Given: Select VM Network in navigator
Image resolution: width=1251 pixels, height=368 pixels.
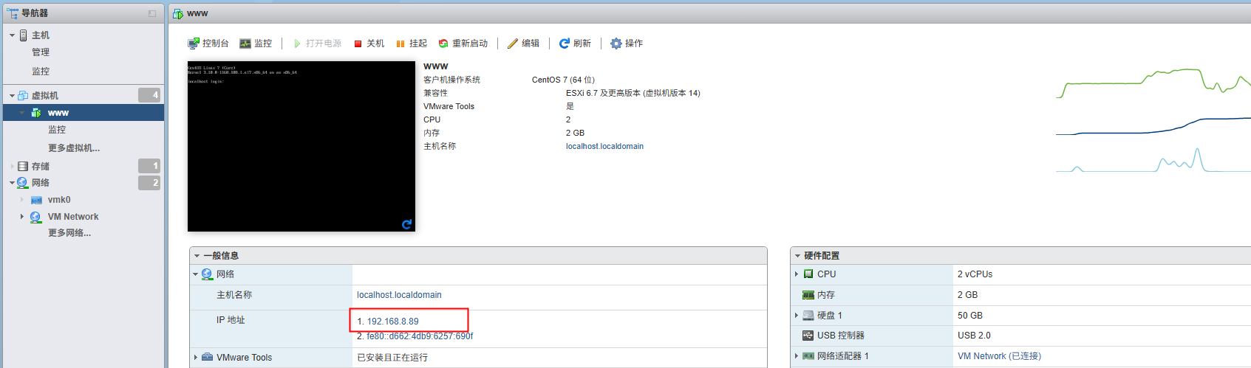Looking at the screenshot, I should (x=73, y=217).
